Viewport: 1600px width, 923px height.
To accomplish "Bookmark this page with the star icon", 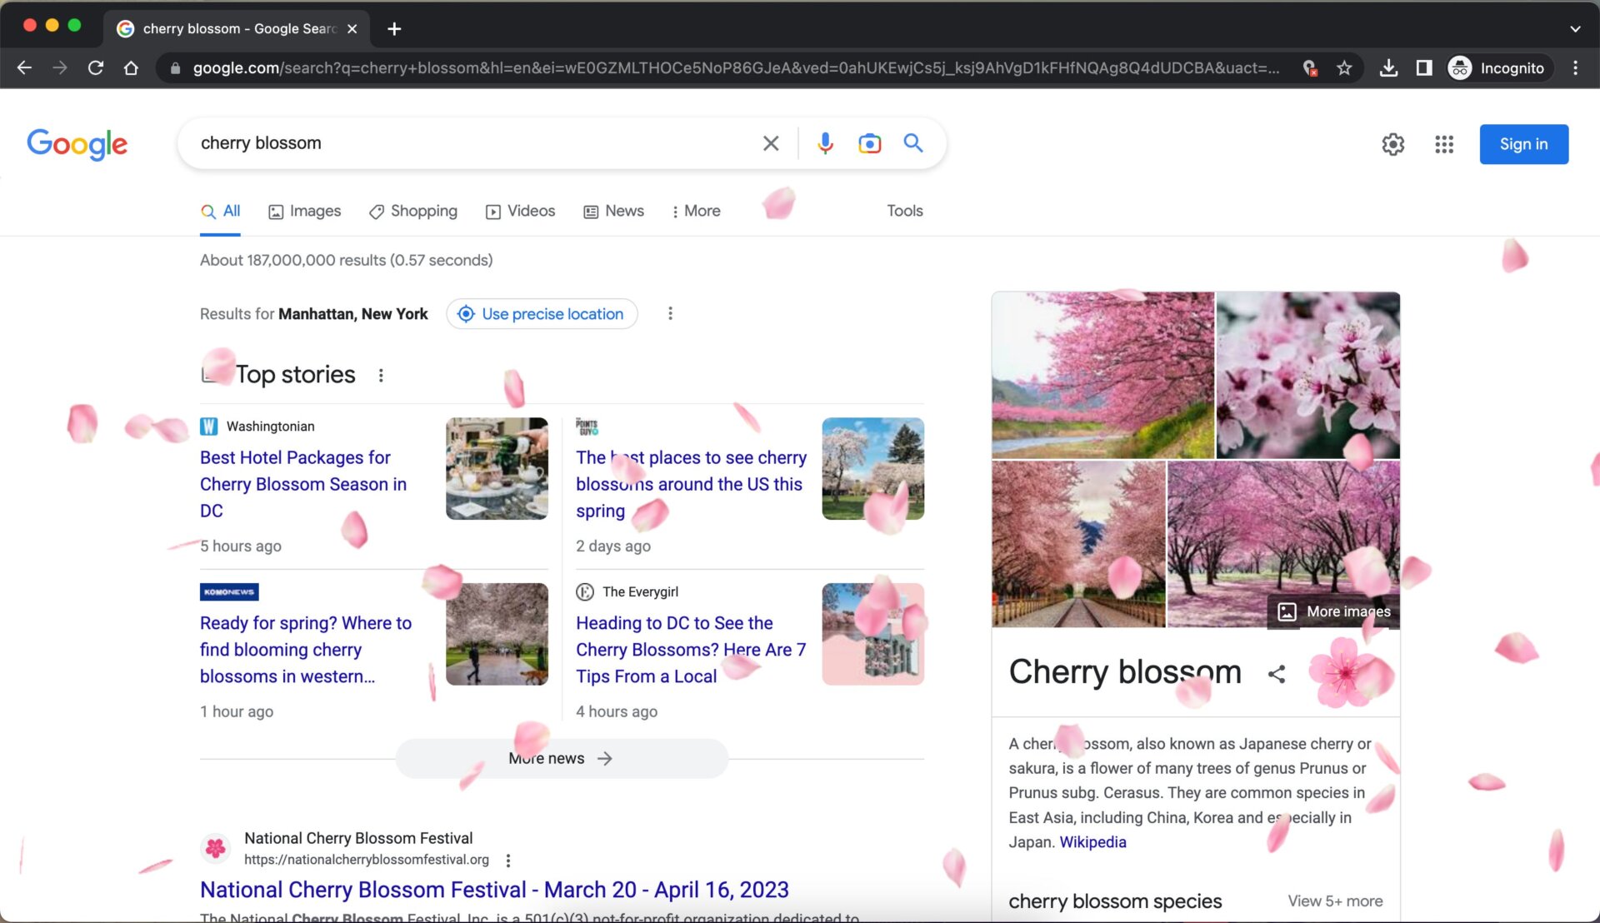I will (1344, 67).
